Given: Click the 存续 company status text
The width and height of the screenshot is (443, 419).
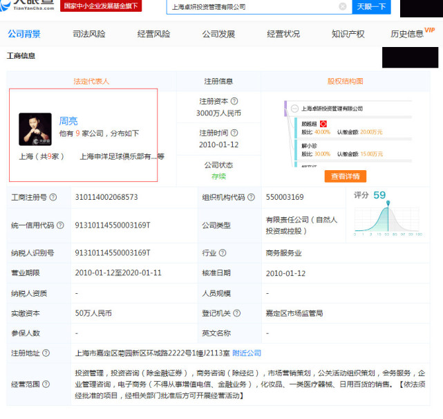Looking at the screenshot, I should tap(218, 176).
